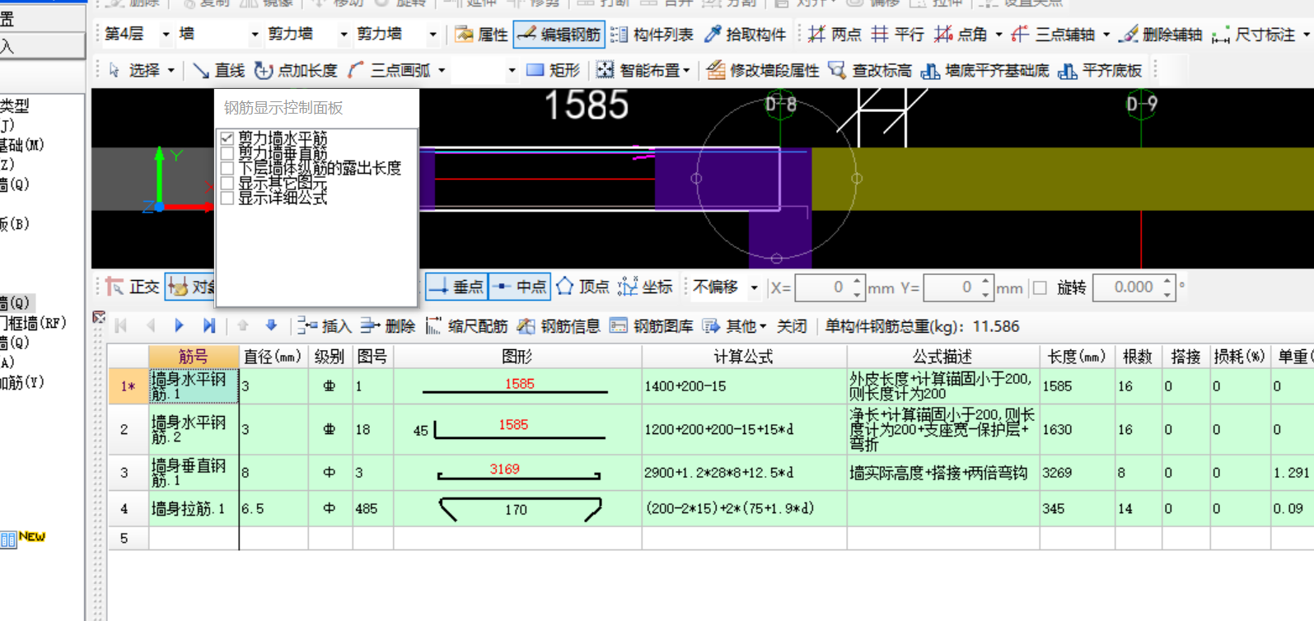Expand the 三点画弧 dropdown arrow
The width and height of the screenshot is (1314, 621).
442,71
